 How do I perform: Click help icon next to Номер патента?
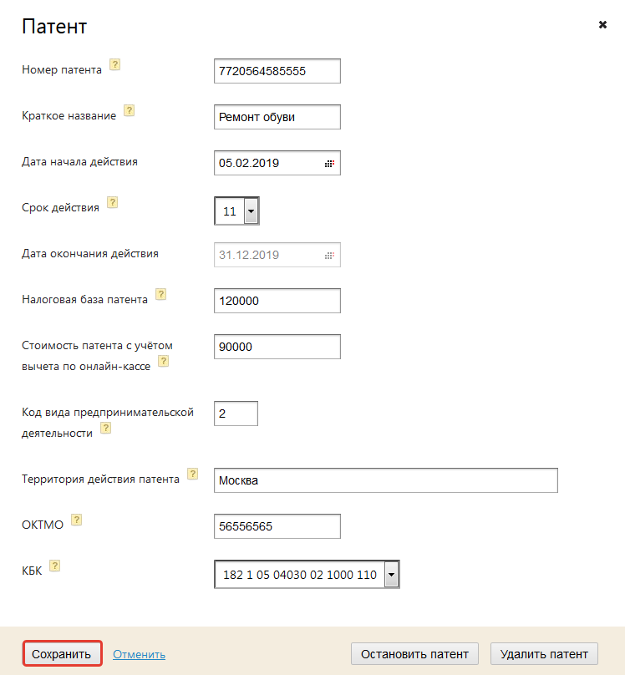click(115, 64)
